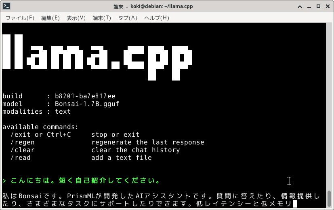Open the 編集(E) menu
This screenshot has width=334, height=210.
[x=50, y=18]
